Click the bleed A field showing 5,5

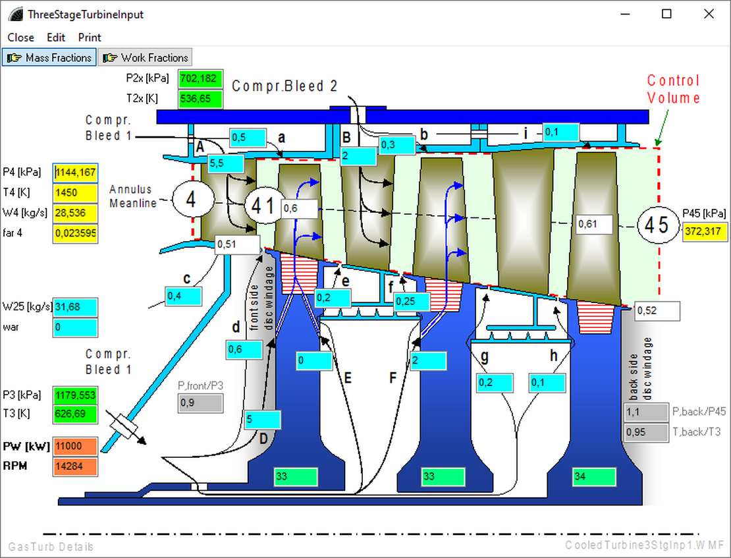point(225,161)
